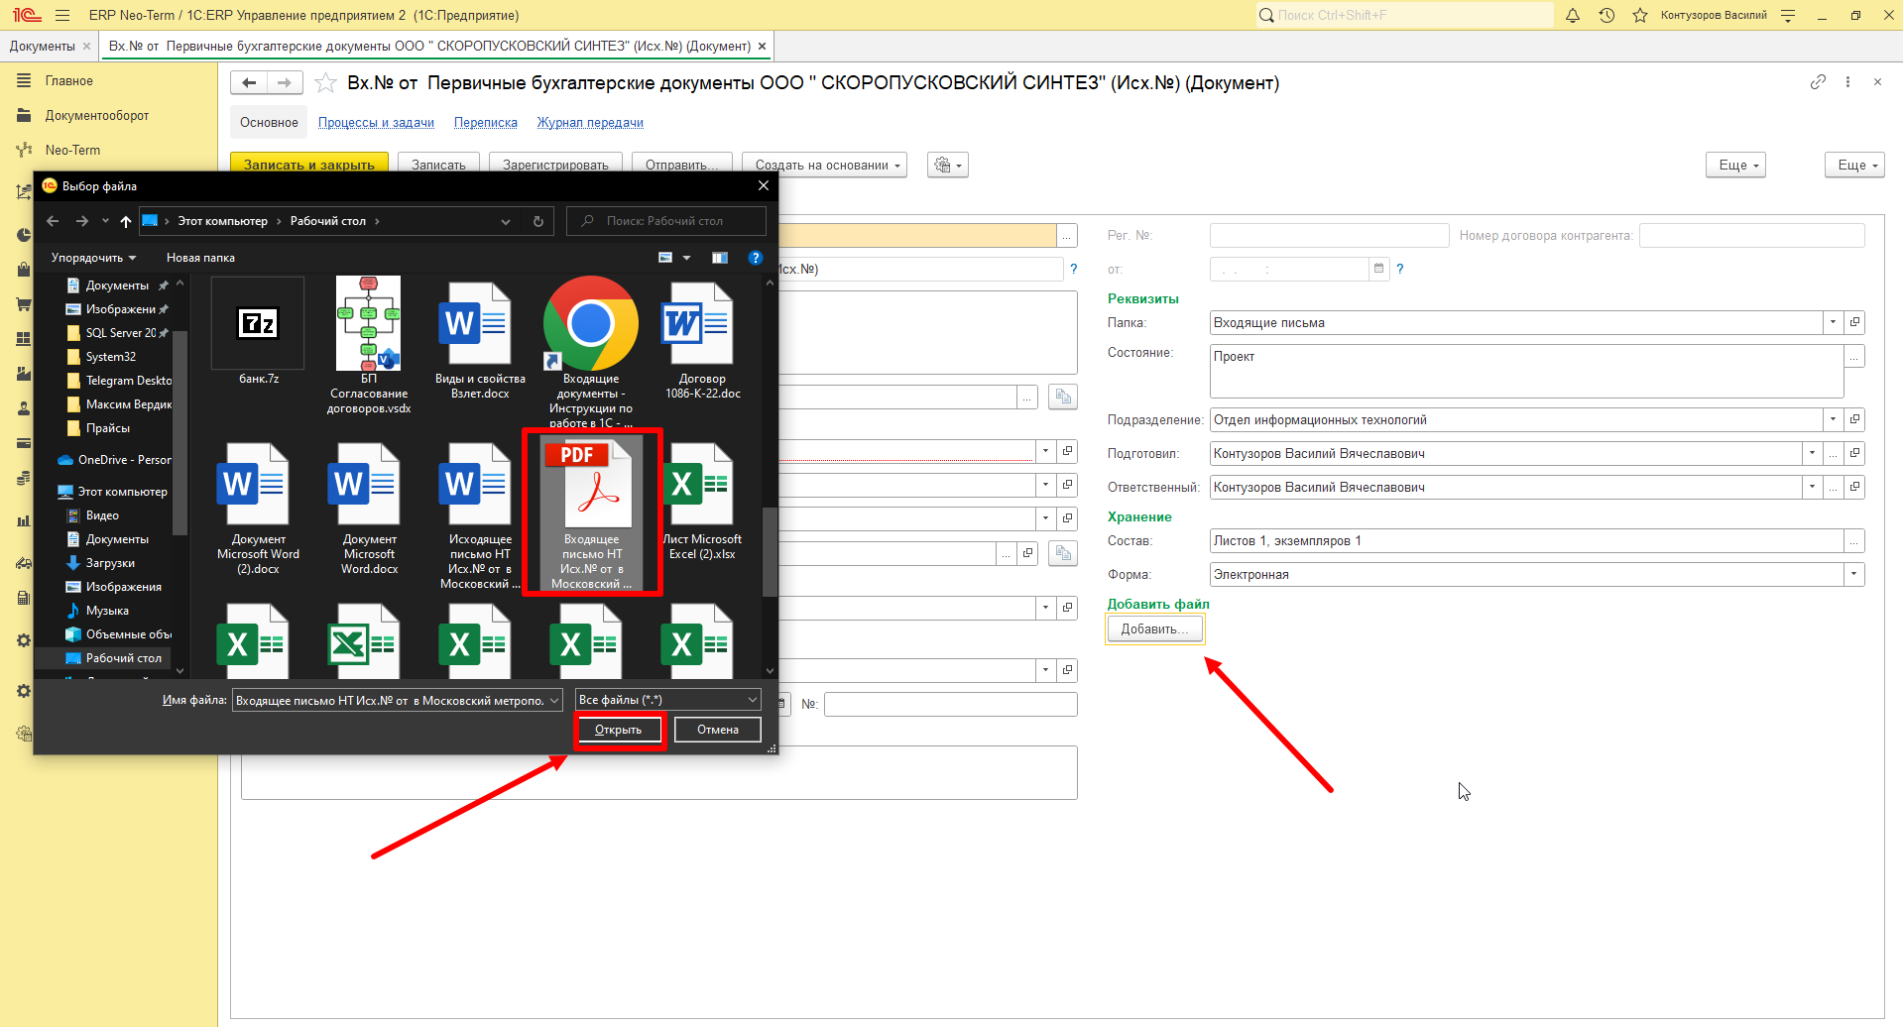Click Новая папка in file dialog
1903x1027 pixels.
pyautogui.click(x=200, y=258)
